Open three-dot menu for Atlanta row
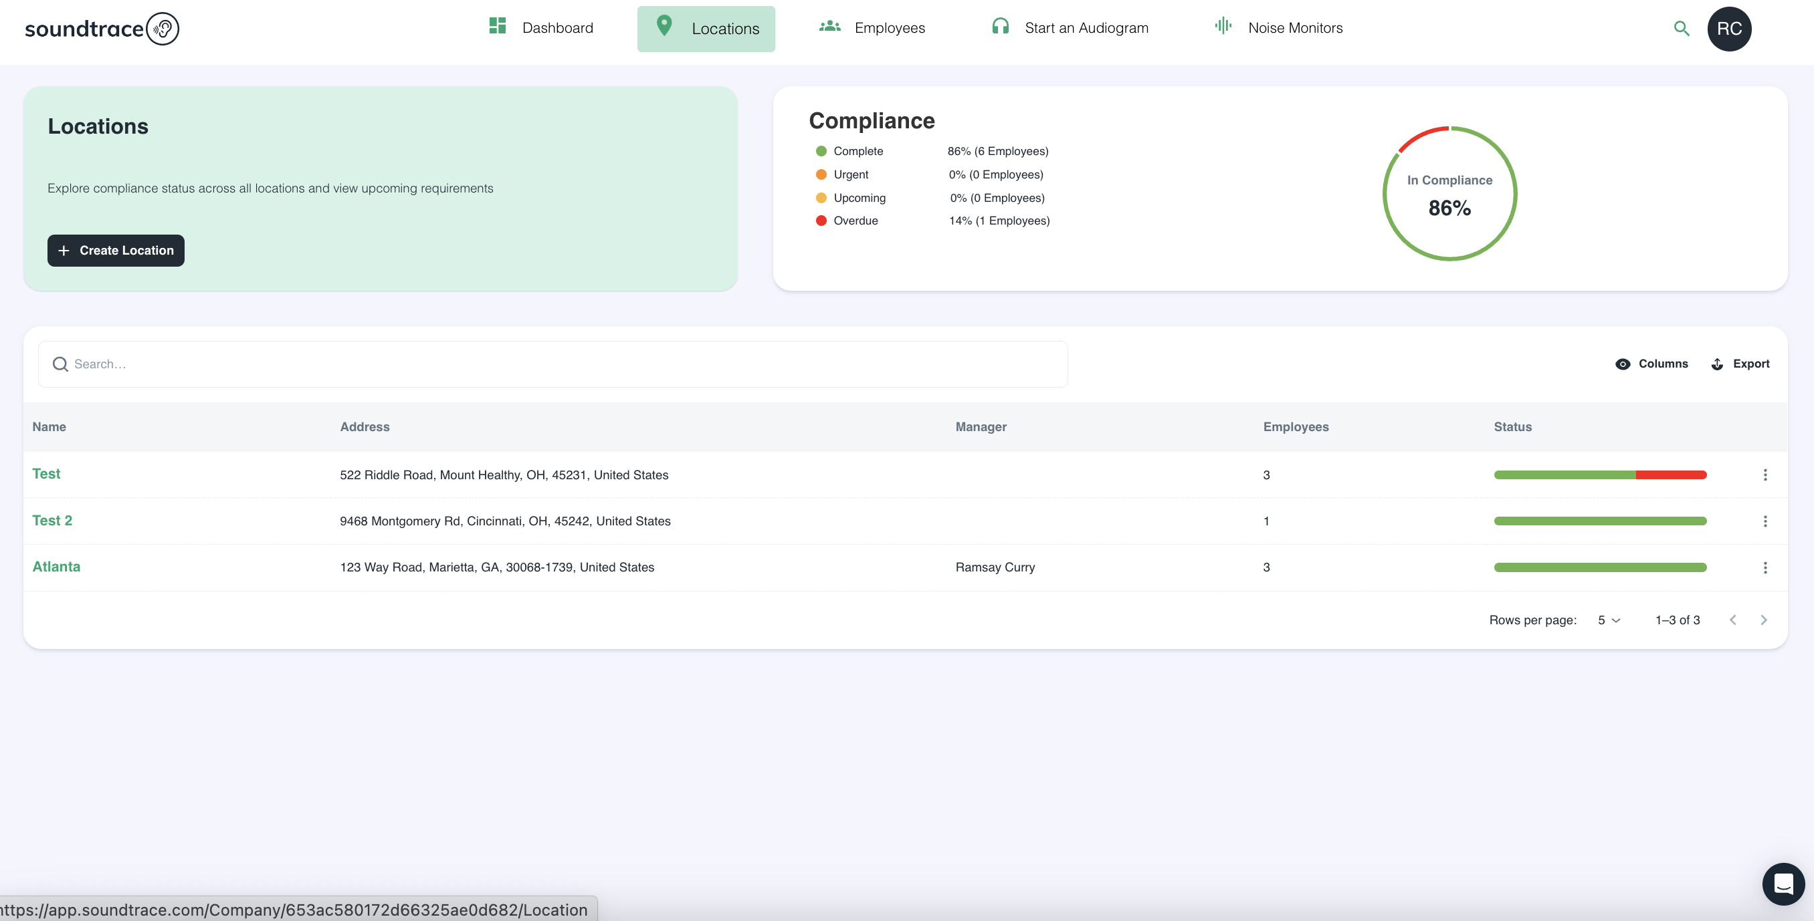1814x921 pixels. click(1765, 568)
